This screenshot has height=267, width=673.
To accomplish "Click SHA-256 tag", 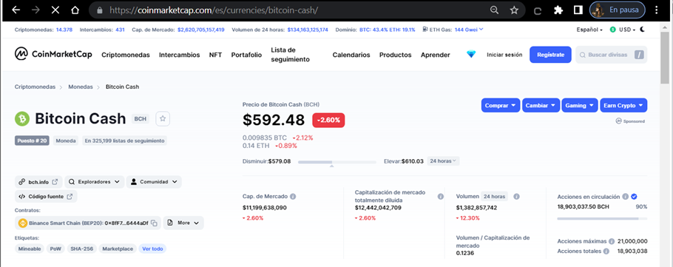I will tap(81, 249).
